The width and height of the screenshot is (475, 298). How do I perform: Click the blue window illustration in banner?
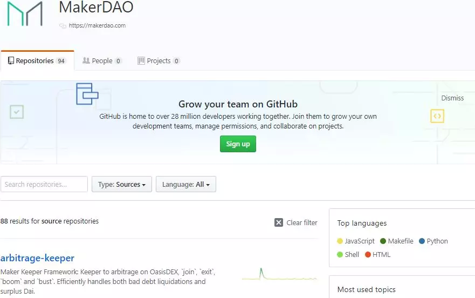click(87, 94)
